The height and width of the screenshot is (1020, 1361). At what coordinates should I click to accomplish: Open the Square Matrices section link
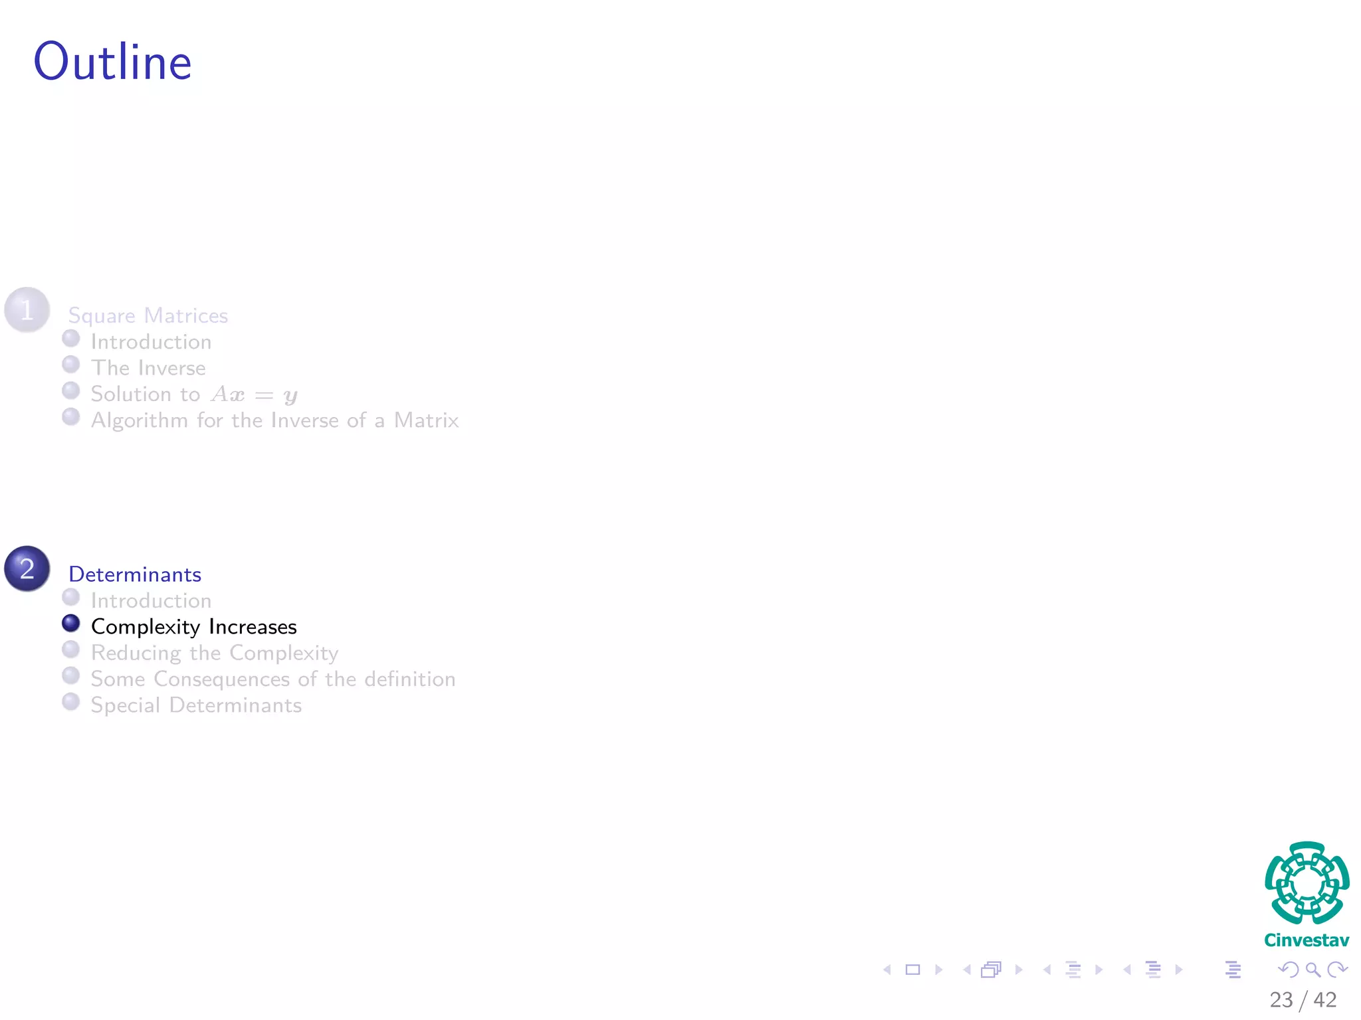click(x=148, y=315)
